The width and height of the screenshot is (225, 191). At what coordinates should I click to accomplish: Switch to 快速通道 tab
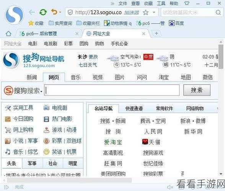click(134, 108)
